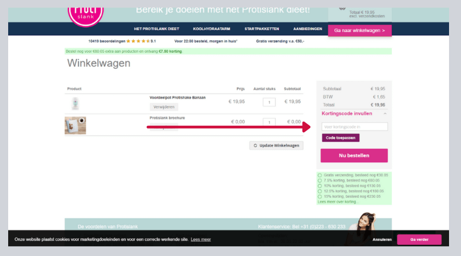Screen dimensions: 461x256
Task: Open Het Protislank Dieet menu
Action: pyautogui.click(x=156, y=29)
